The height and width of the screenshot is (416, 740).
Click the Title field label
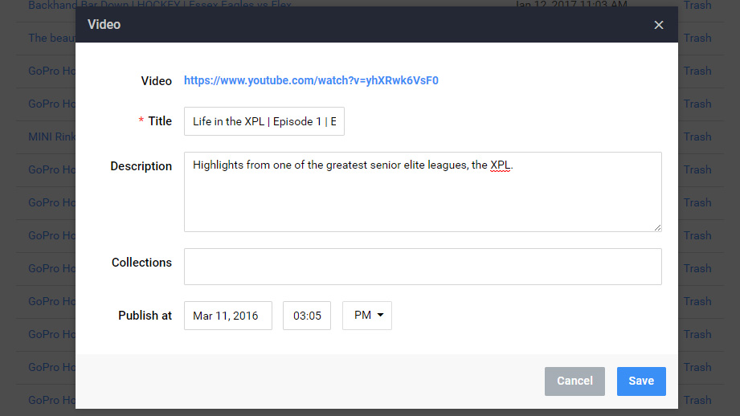(160, 121)
